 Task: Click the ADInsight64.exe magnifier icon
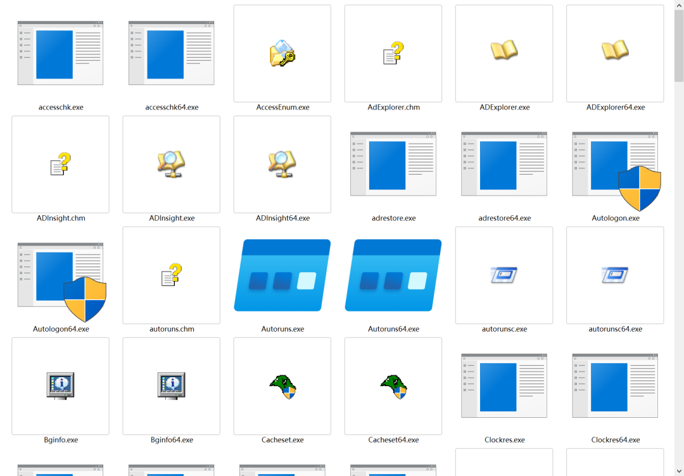coord(282,165)
